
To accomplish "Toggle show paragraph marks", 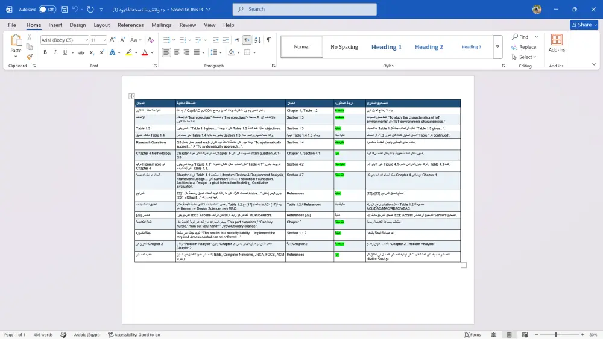I will (269, 40).
